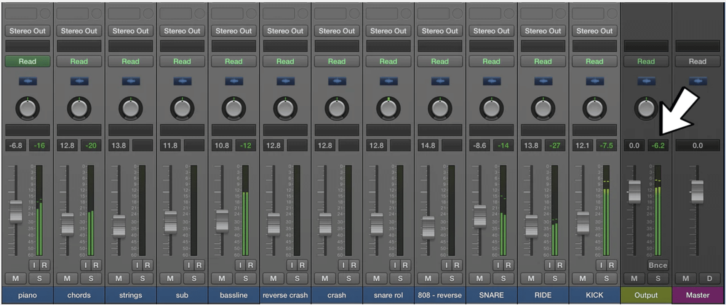Select the 808 - reverse channel name strip
Image resolution: width=726 pixels, height=305 pixels.
(x=440, y=295)
